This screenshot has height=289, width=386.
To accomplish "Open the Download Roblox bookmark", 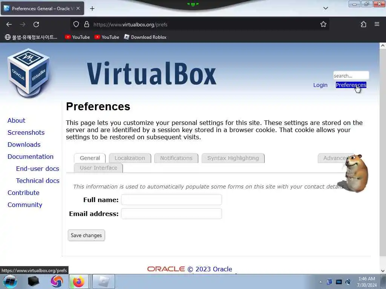I will pyautogui.click(x=145, y=37).
